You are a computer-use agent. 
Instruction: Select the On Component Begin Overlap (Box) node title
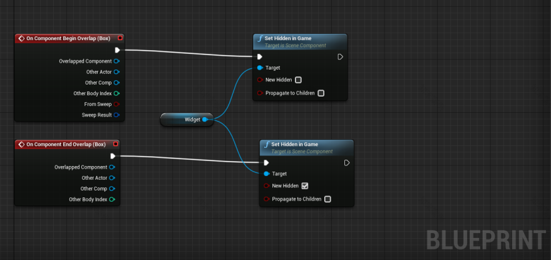[x=66, y=38]
